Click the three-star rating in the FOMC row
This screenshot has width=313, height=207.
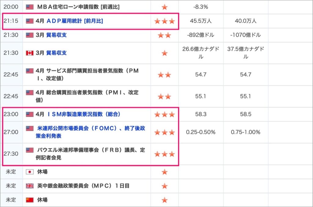[165, 132]
